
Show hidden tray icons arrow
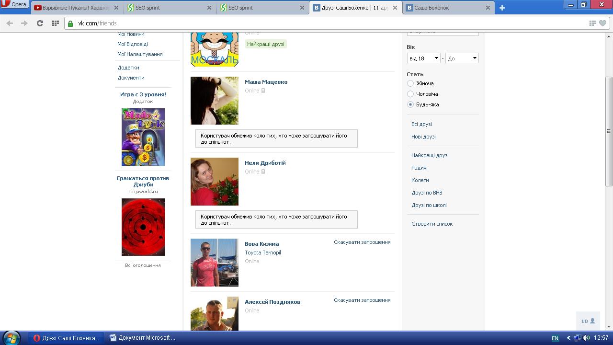pyautogui.click(x=568, y=338)
